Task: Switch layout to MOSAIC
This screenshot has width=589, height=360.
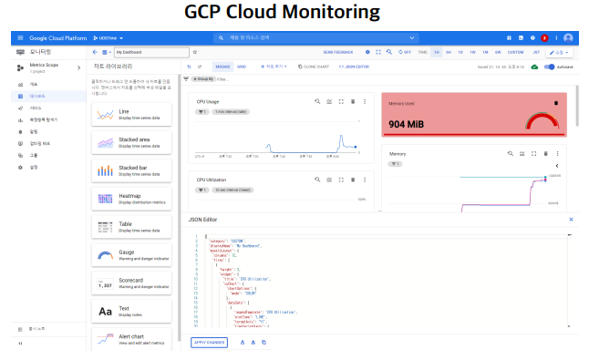Action: [222, 67]
